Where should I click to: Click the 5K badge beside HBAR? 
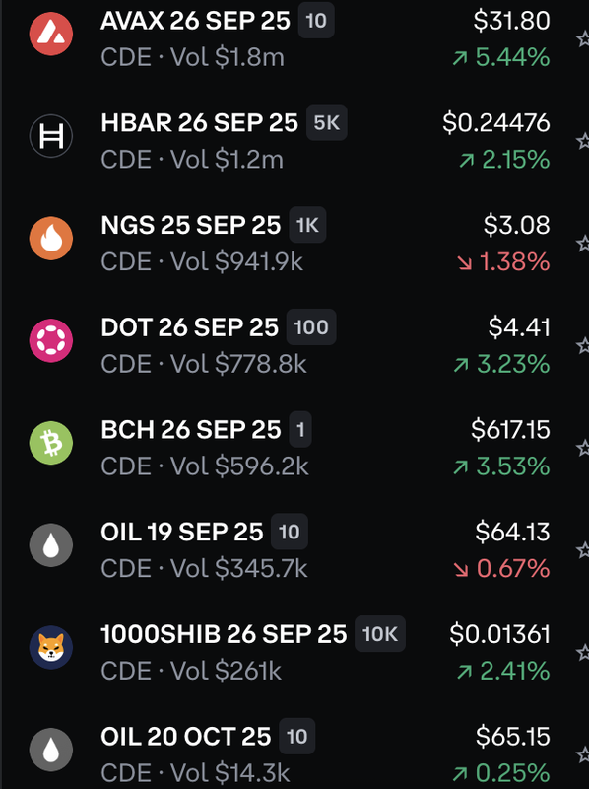click(x=327, y=122)
